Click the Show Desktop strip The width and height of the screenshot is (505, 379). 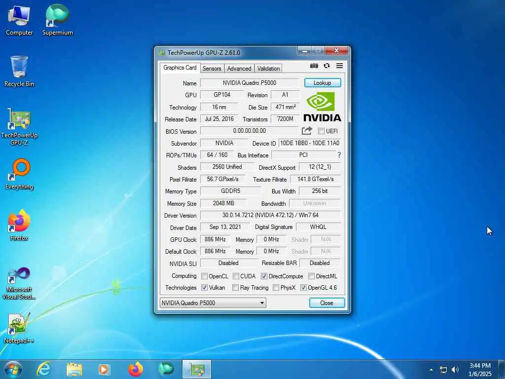[x=502, y=370]
